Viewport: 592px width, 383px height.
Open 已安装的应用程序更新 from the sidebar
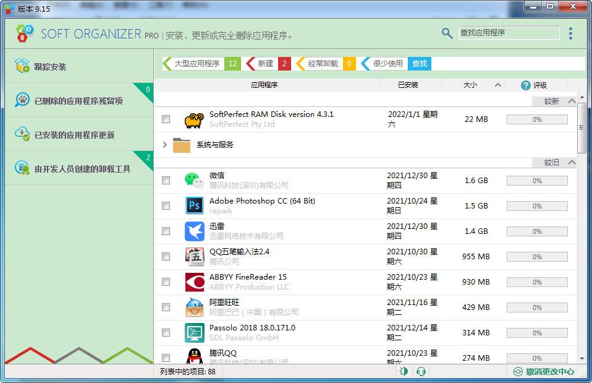(x=79, y=134)
